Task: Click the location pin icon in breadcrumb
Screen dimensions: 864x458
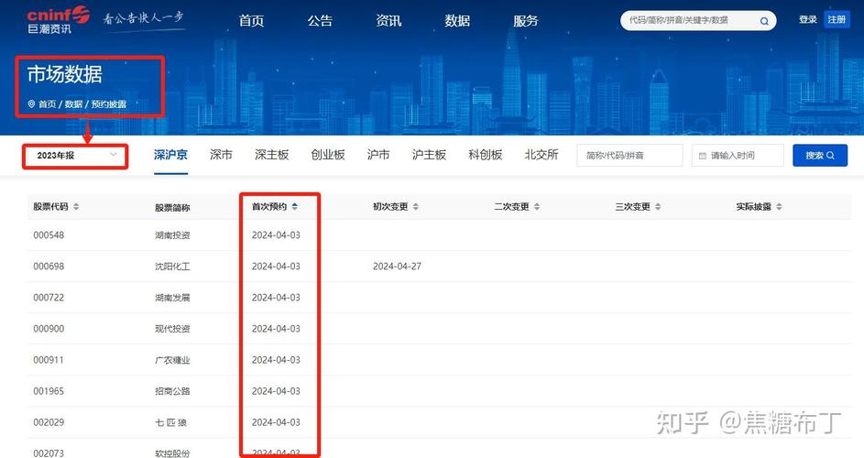Action: [31, 104]
